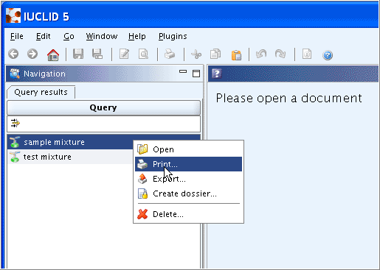Open the Edit menu

(x=44, y=36)
